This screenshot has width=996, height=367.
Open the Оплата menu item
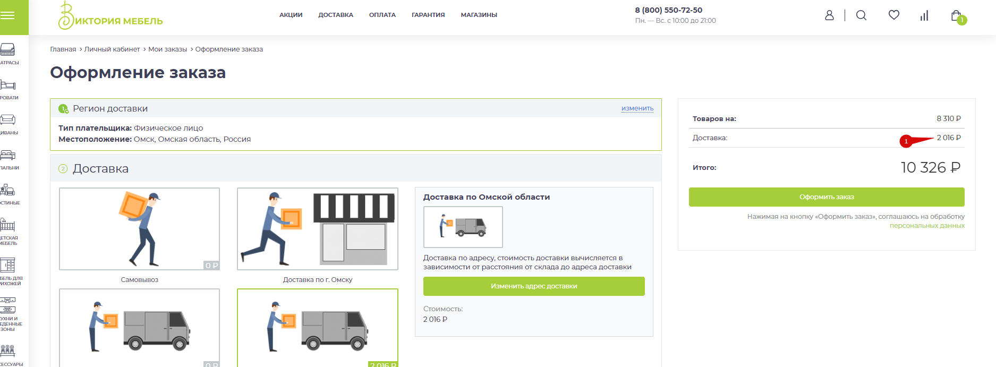[382, 15]
